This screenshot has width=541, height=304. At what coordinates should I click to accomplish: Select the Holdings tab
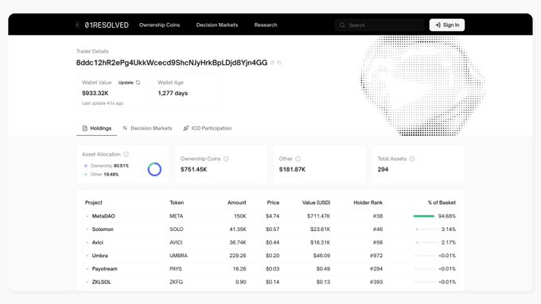(x=96, y=129)
